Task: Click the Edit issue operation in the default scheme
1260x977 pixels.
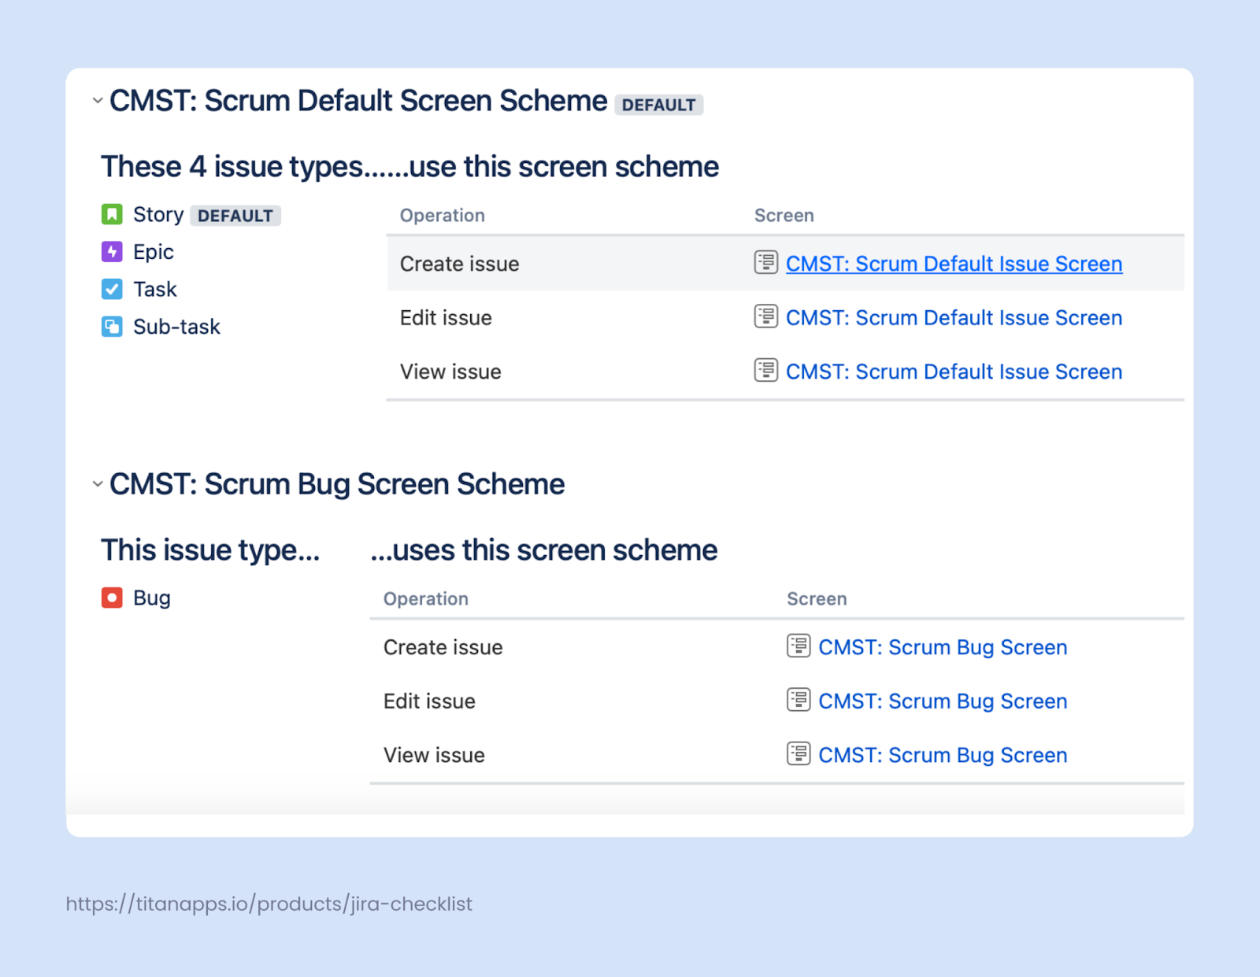Action: pos(446,317)
